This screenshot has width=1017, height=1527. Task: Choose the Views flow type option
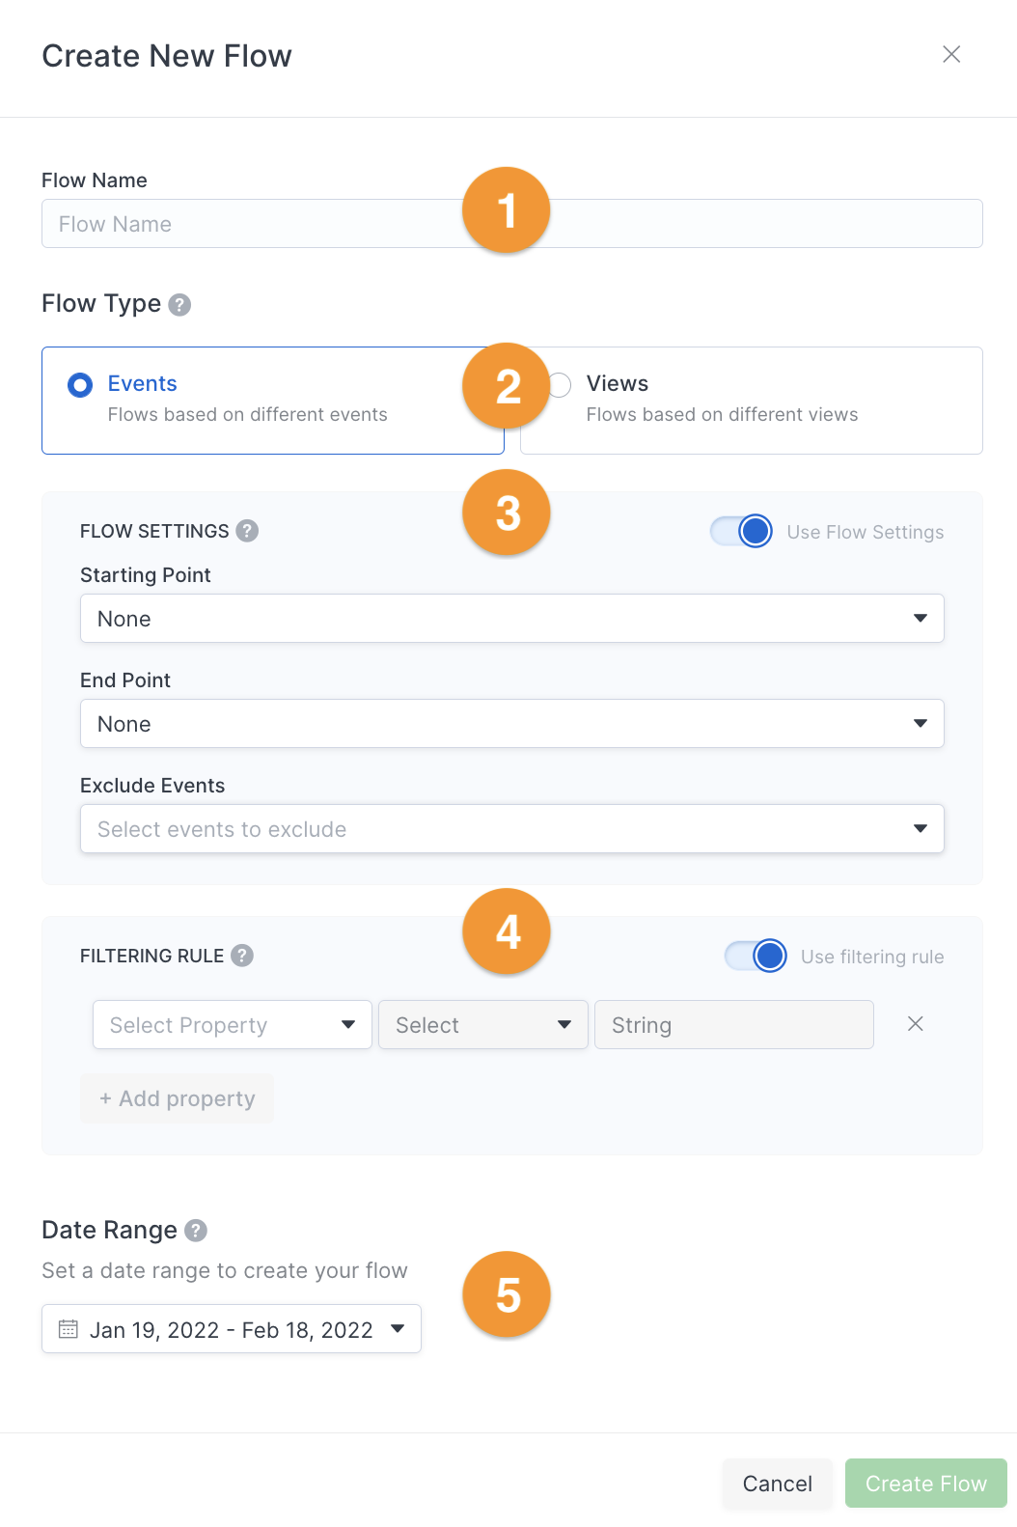pos(752,401)
